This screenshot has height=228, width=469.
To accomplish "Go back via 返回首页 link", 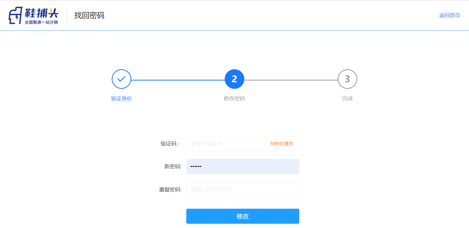I will point(449,15).
